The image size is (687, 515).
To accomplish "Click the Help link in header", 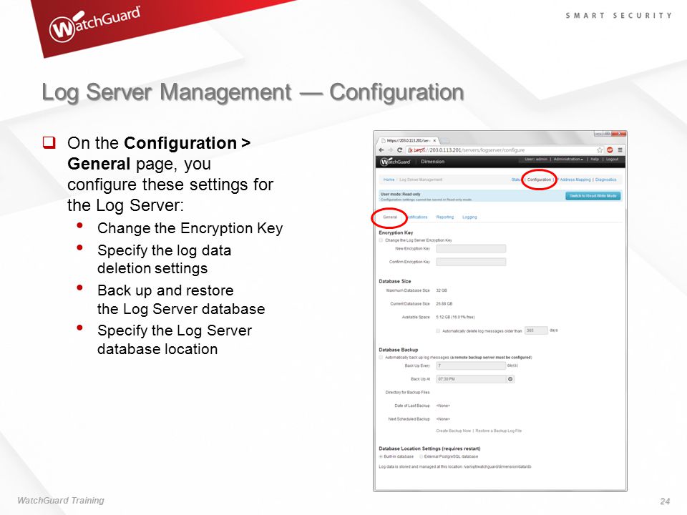I will click(x=594, y=160).
